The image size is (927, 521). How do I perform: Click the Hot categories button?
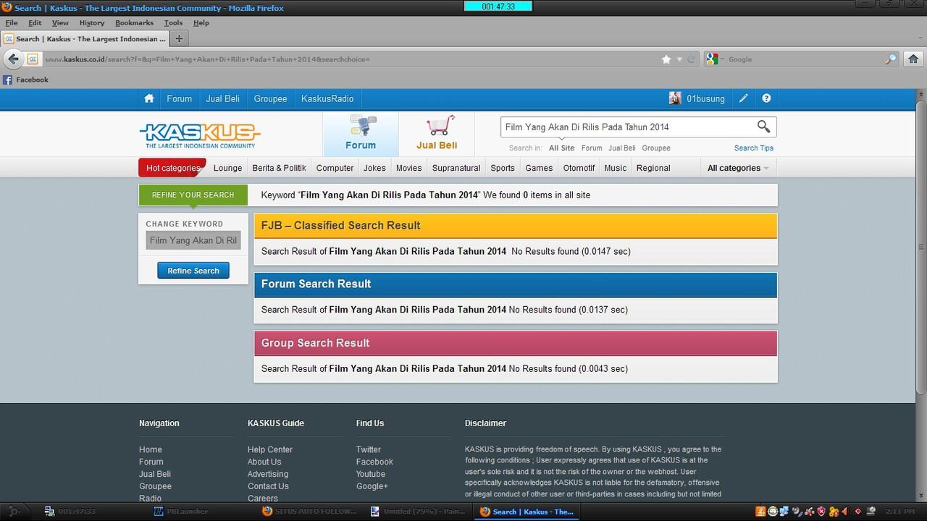(172, 168)
